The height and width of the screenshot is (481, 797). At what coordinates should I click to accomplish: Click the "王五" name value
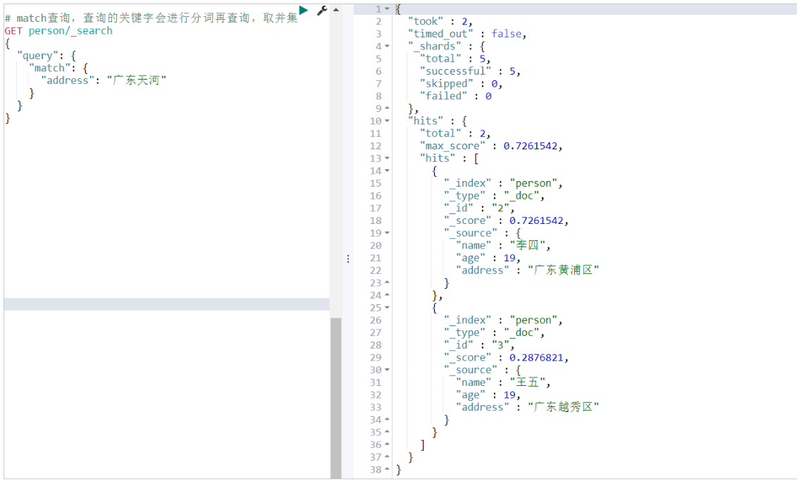(x=527, y=382)
